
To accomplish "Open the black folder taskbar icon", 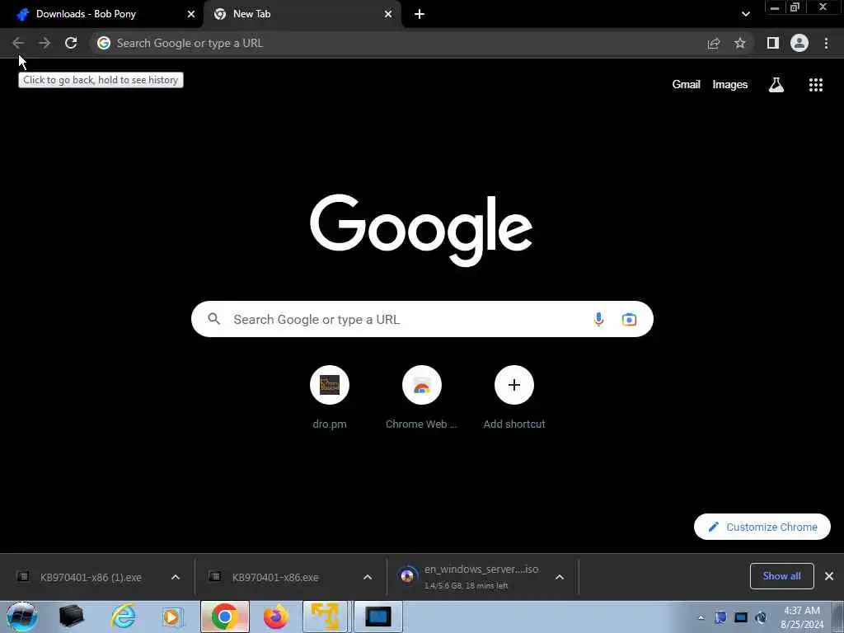I will tap(72, 617).
